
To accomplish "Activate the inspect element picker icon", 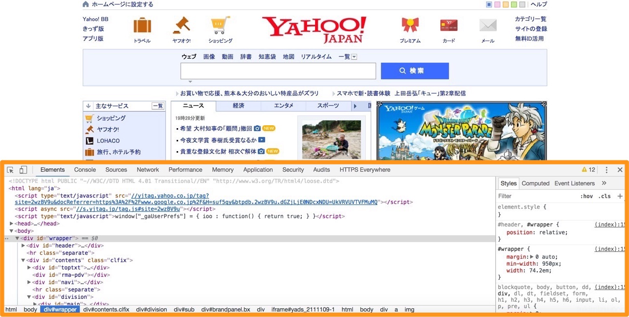I will [10, 170].
